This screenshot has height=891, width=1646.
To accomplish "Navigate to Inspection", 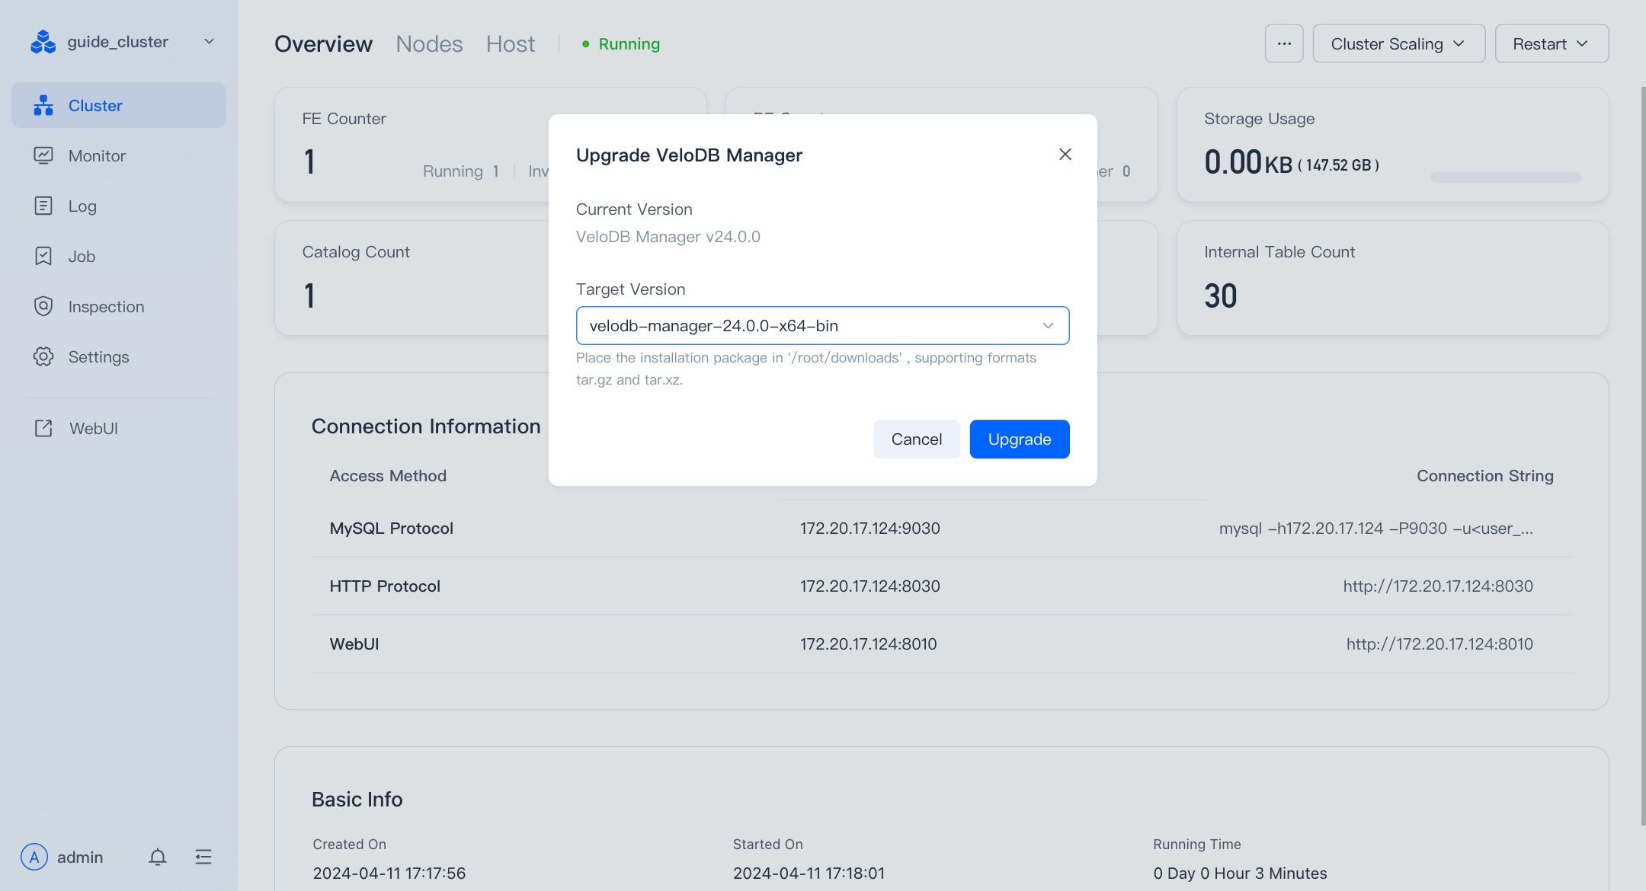I will (x=119, y=306).
